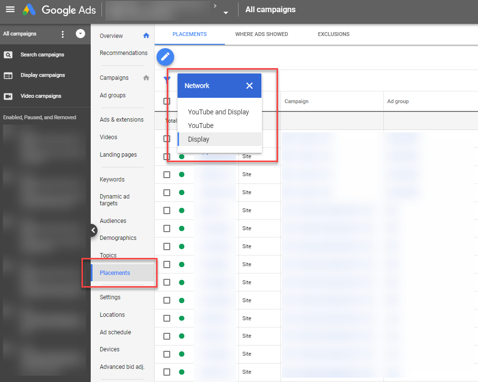
Task: Click the blue pencil edit placements button
Action: (165, 57)
